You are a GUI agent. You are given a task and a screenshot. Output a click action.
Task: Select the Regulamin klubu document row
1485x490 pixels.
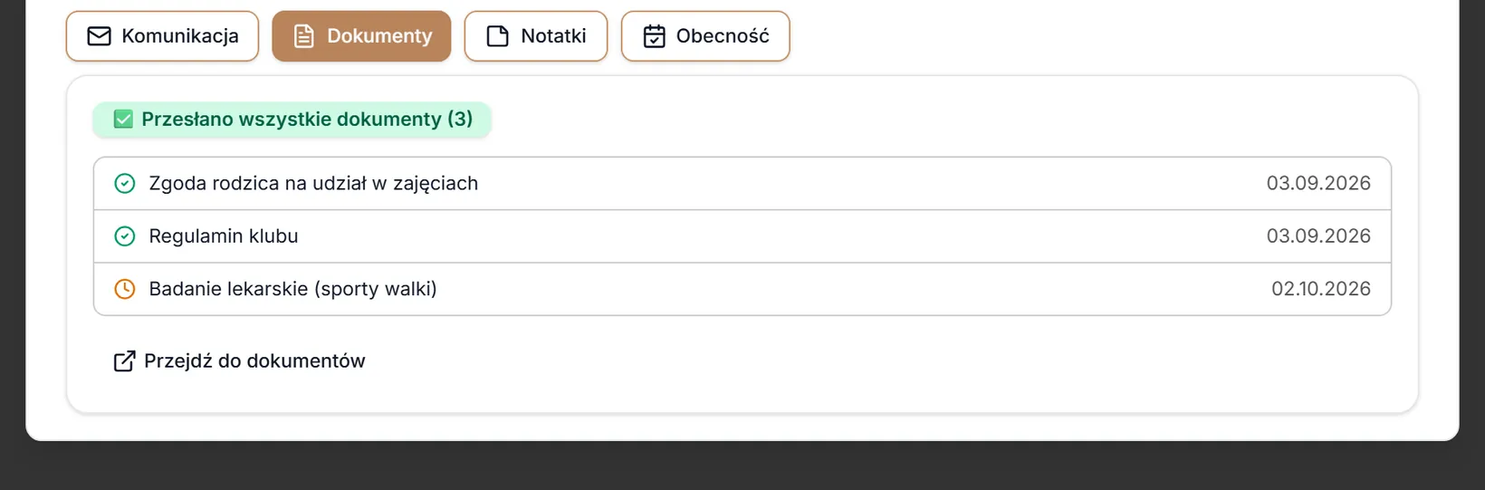[x=742, y=236]
